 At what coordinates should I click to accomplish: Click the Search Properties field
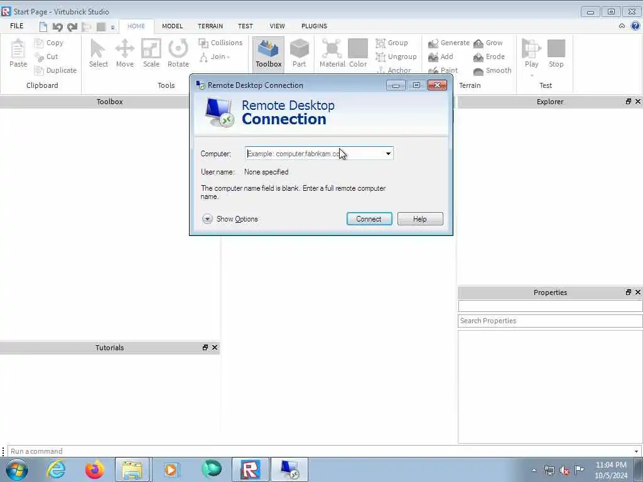(550, 321)
